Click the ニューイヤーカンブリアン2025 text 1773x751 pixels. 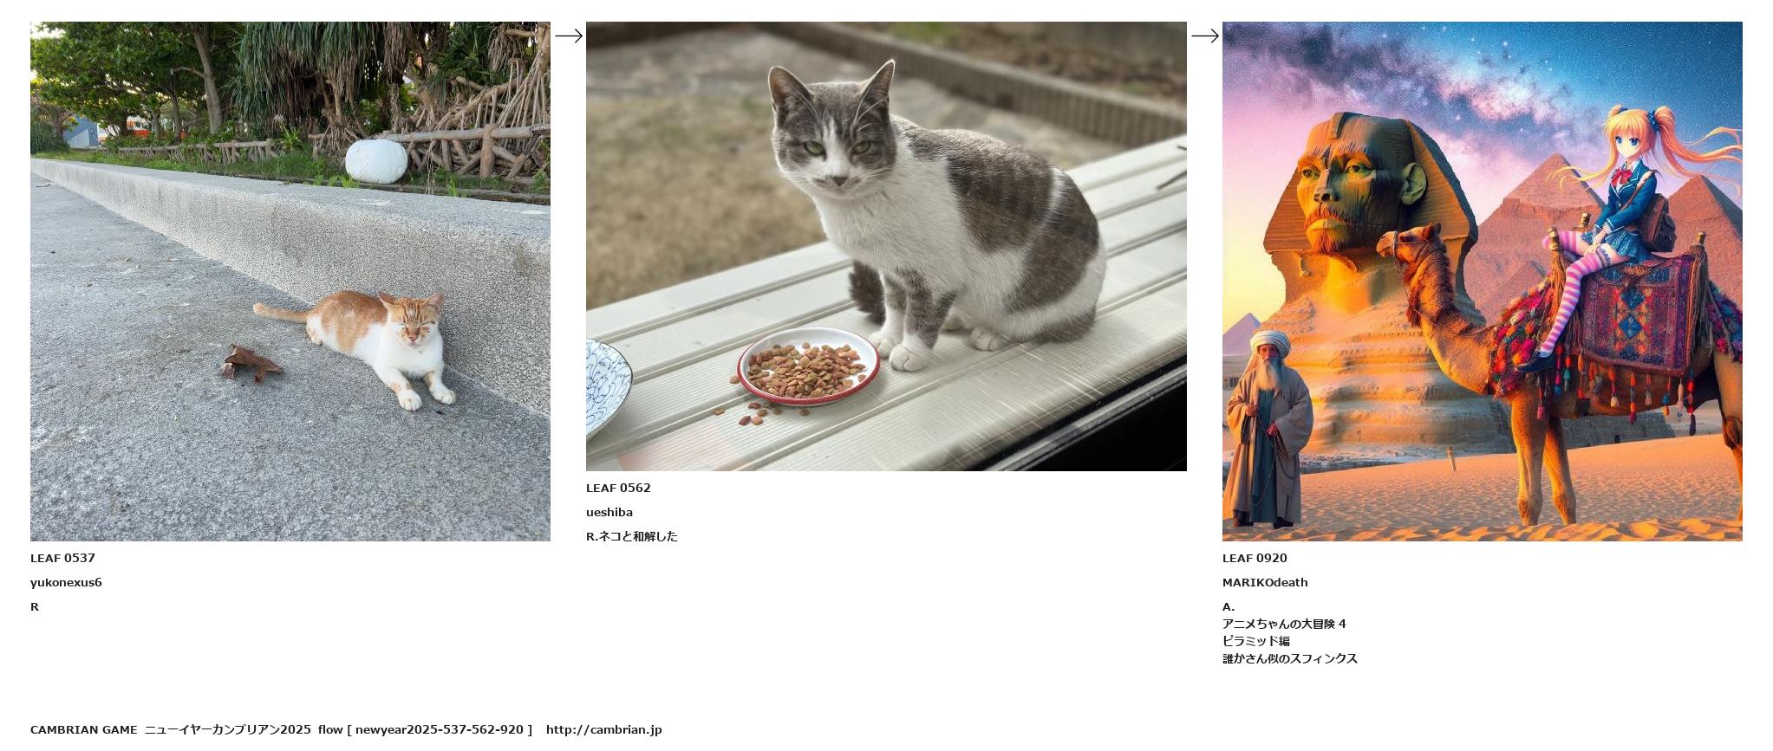(228, 729)
